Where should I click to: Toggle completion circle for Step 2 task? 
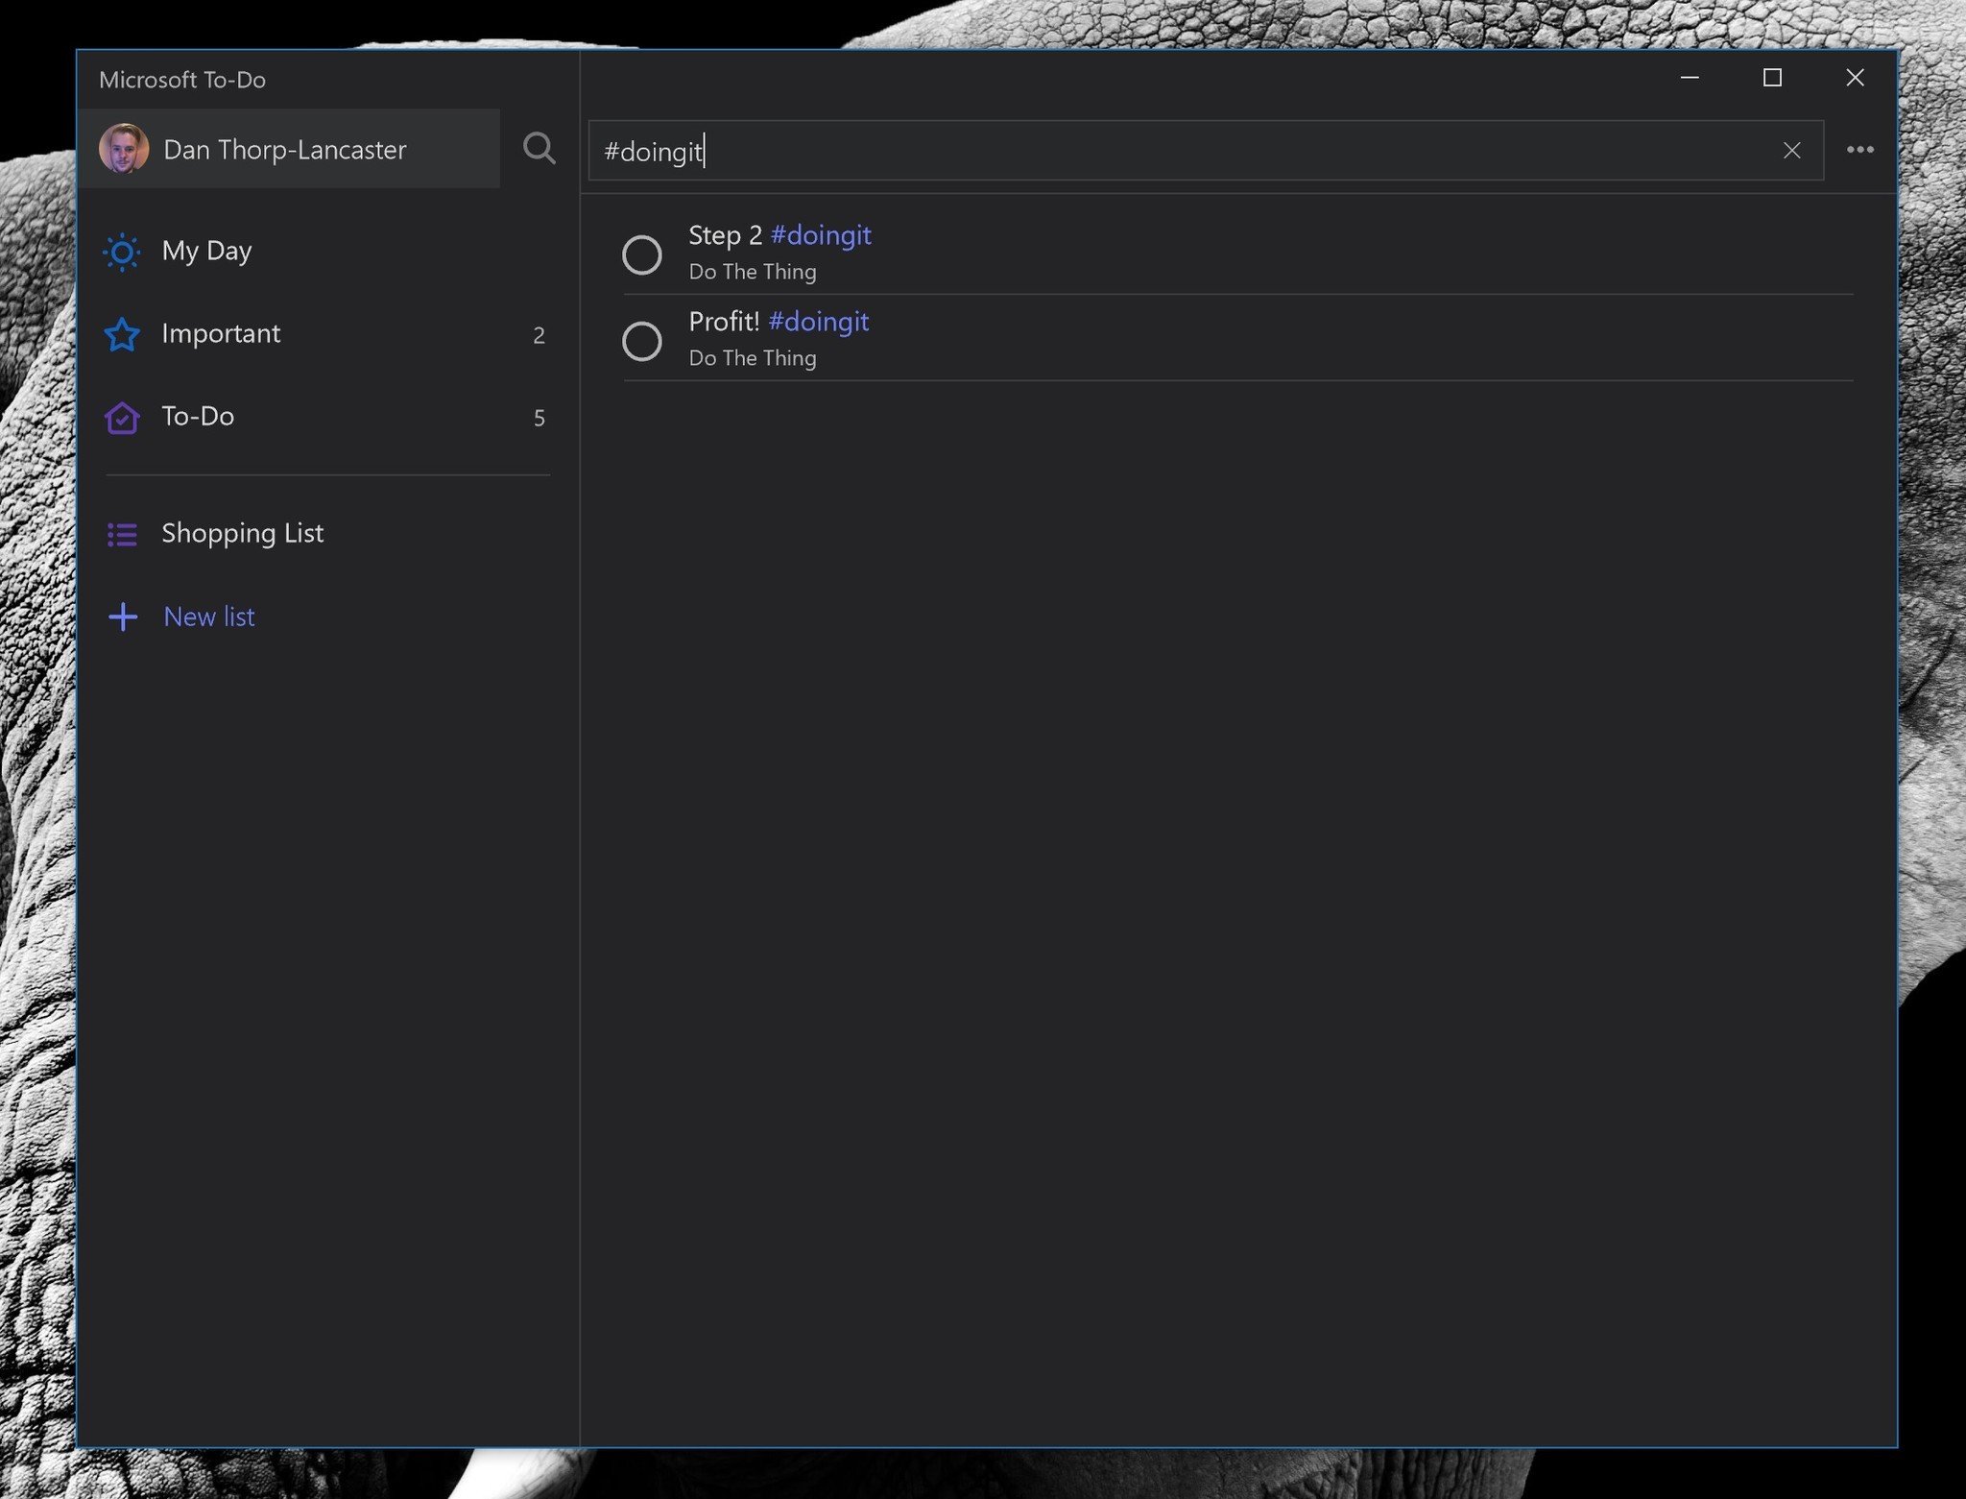(x=642, y=255)
